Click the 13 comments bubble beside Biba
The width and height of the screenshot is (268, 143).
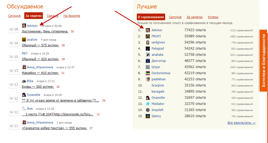[14, 84]
